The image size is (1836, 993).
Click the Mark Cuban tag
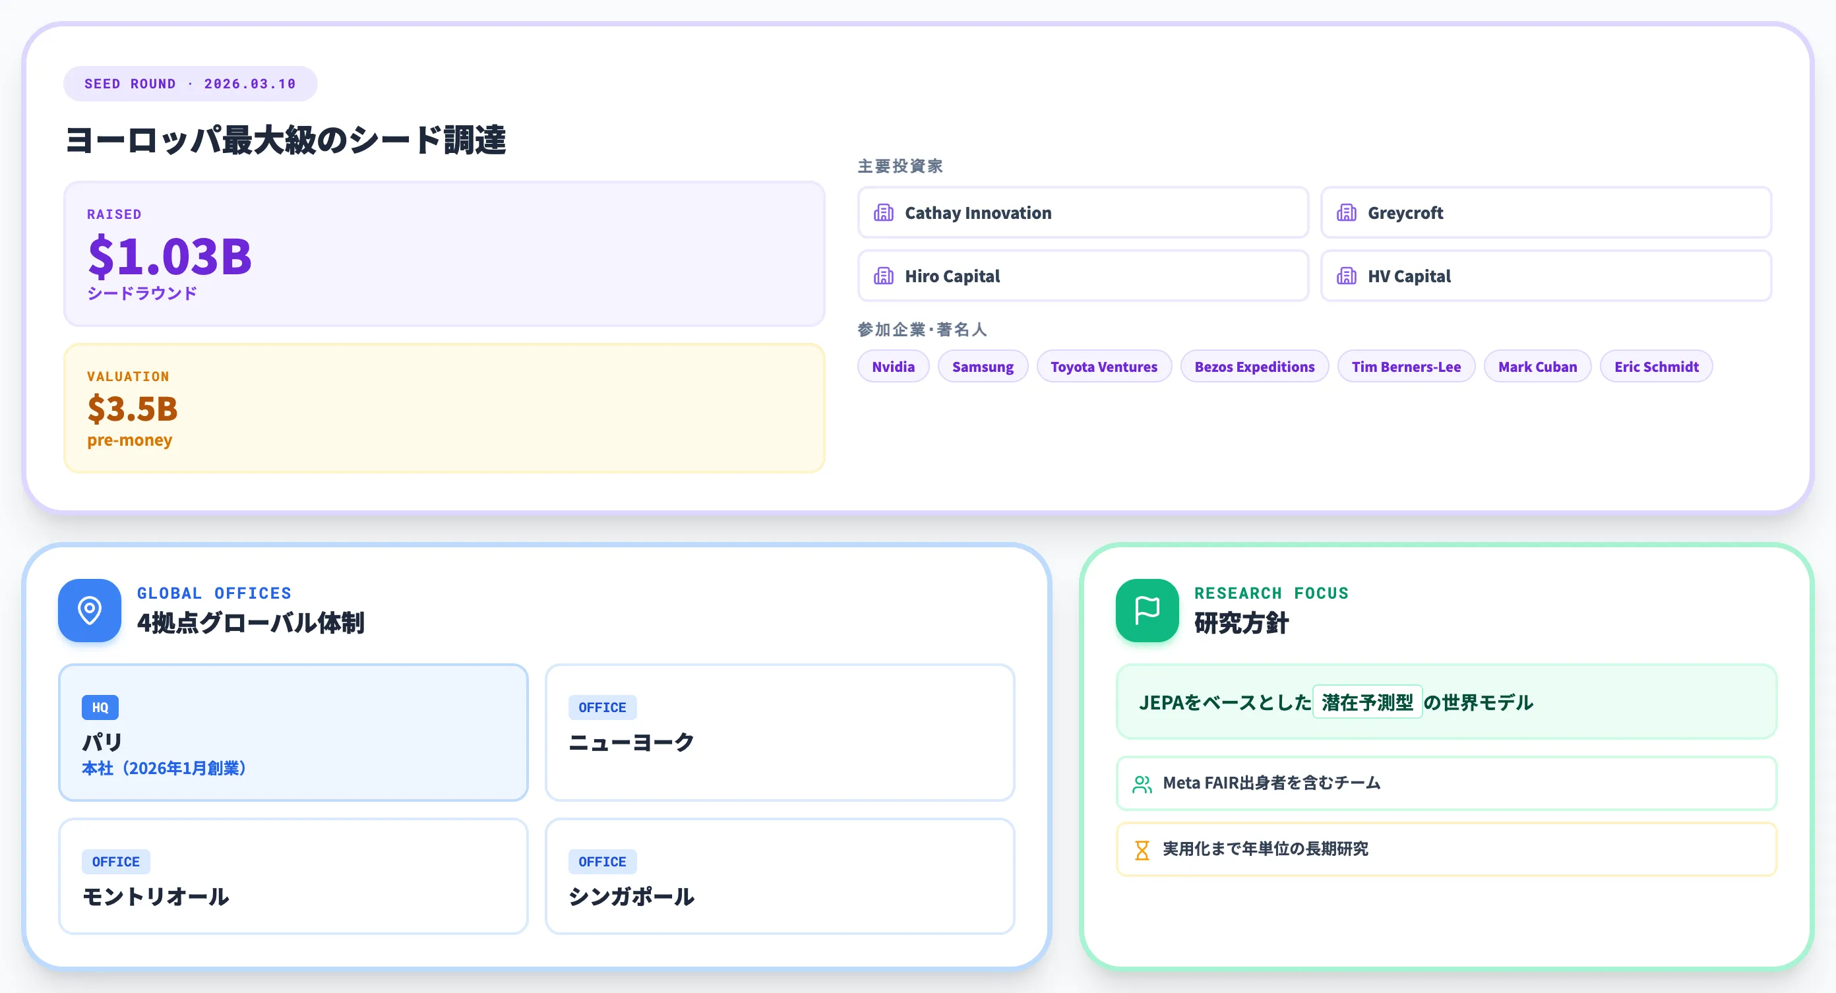(1537, 367)
